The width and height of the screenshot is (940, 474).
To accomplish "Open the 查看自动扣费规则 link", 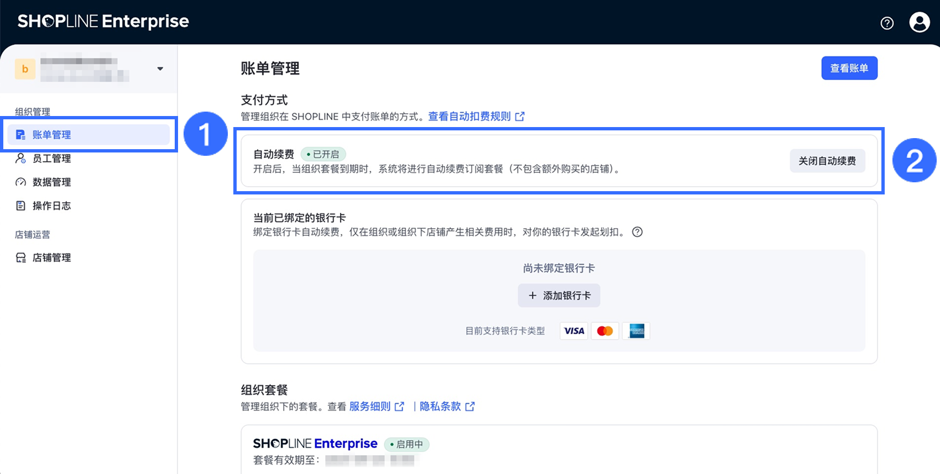I will coord(469,117).
